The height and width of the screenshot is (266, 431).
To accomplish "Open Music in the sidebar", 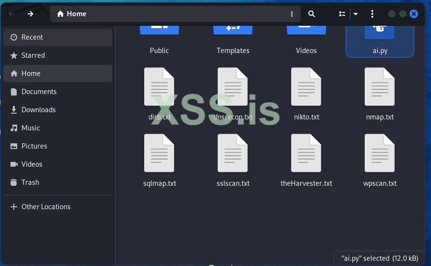I will (58, 128).
